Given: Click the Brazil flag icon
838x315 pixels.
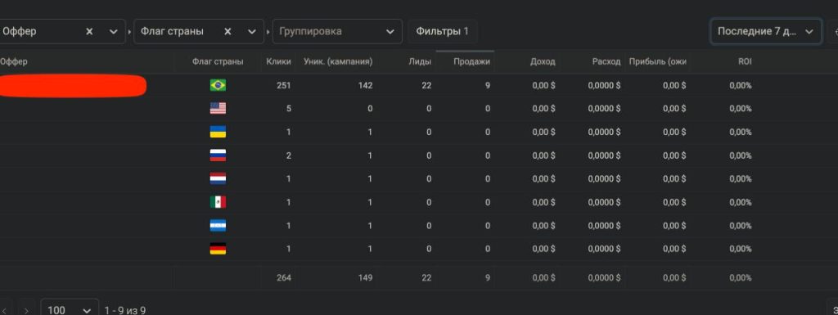Looking at the screenshot, I should 218,85.
